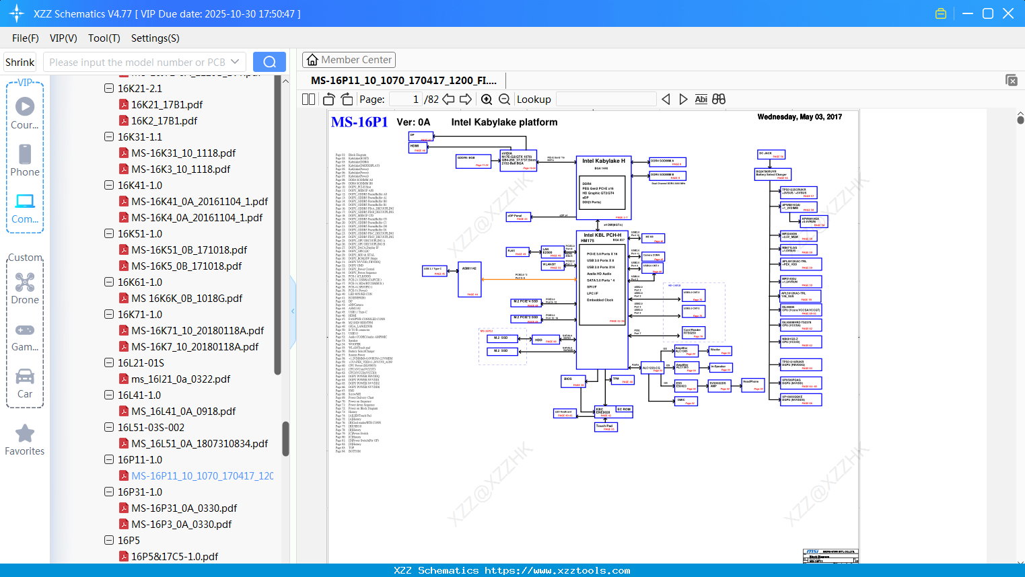
Task: Collapse the 16P31-1.0 folder
Action: pyautogui.click(x=109, y=492)
